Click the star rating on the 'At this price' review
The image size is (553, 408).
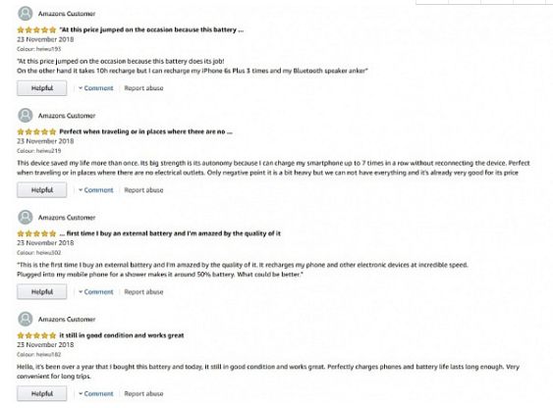click(x=36, y=30)
